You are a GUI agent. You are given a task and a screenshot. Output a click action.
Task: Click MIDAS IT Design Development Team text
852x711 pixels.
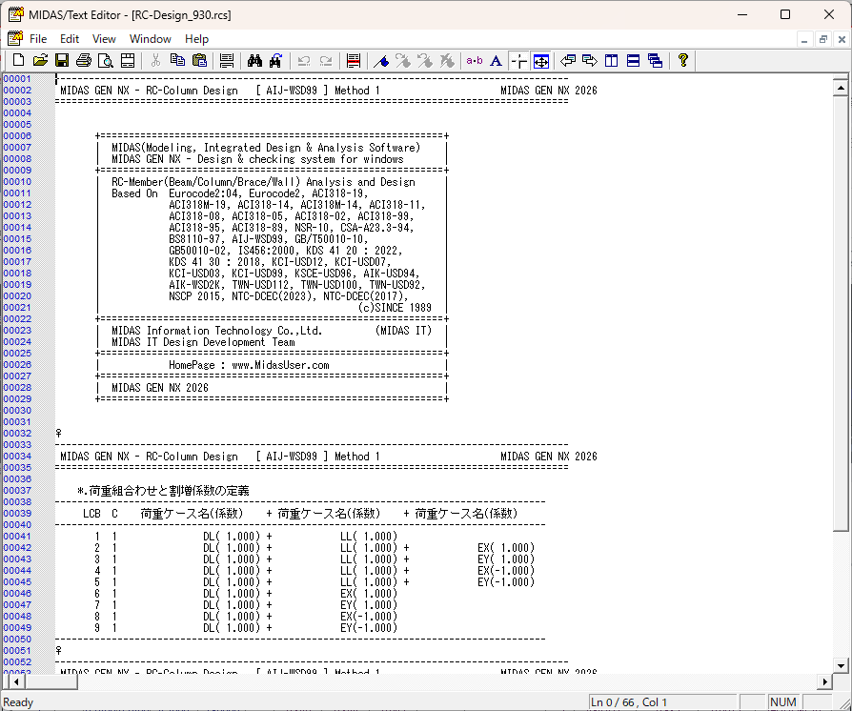point(203,342)
